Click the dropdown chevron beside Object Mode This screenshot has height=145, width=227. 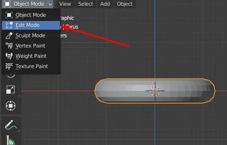(x=50, y=4)
